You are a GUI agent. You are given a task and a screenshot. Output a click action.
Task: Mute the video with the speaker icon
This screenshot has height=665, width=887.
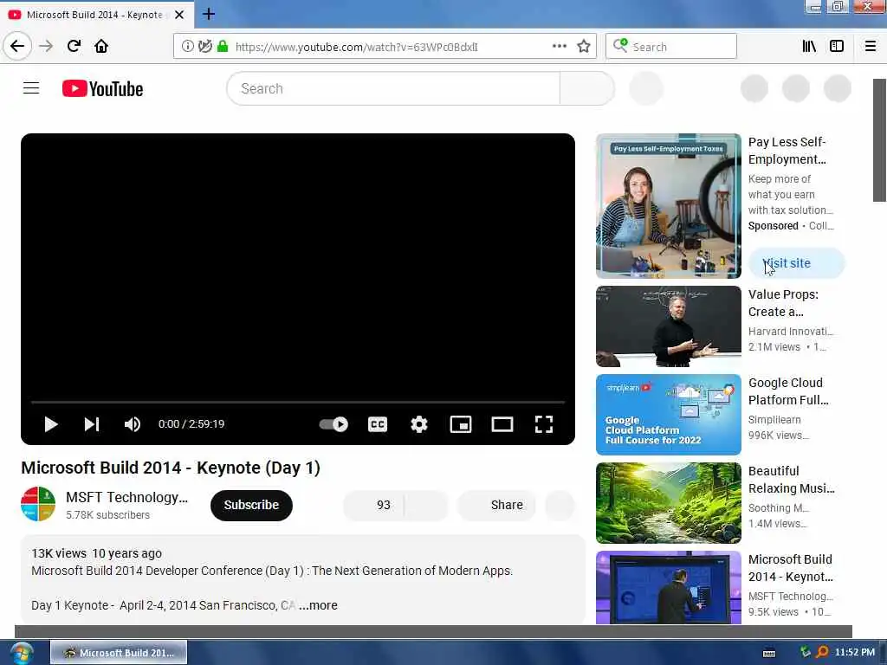tap(133, 424)
